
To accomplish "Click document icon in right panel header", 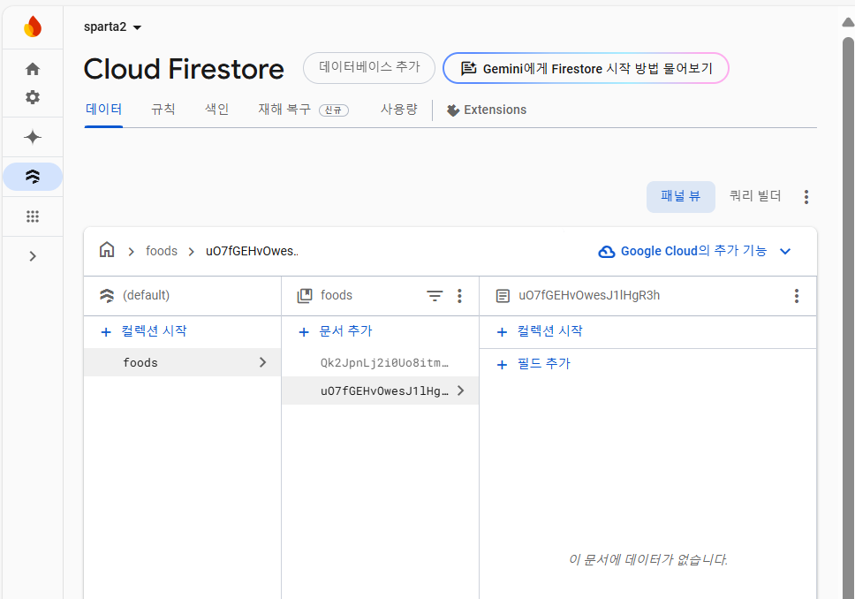I will pos(503,296).
